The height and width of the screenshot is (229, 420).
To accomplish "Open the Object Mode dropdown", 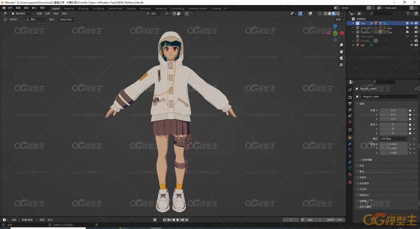I will 22,13.
